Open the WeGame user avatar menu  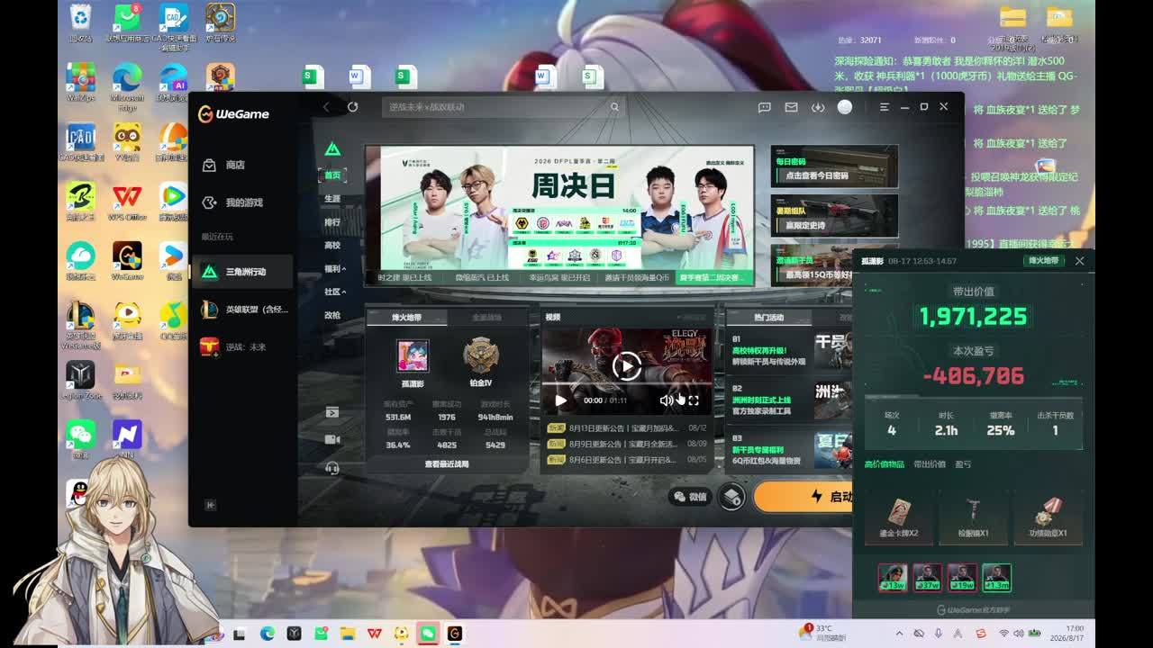point(844,107)
